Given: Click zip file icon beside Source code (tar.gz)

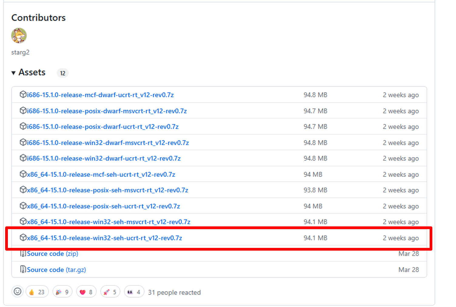Looking at the screenshot, I should pos(23,269).
